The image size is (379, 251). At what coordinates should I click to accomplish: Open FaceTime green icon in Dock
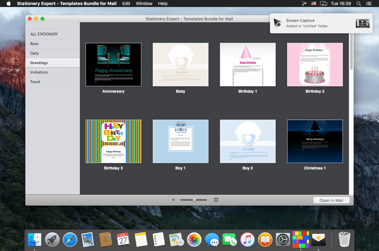229,240
